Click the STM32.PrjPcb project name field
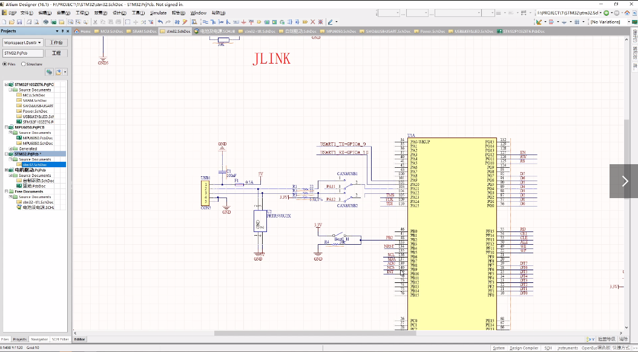This screenshot has width=638, height=352. click(23, 53)
